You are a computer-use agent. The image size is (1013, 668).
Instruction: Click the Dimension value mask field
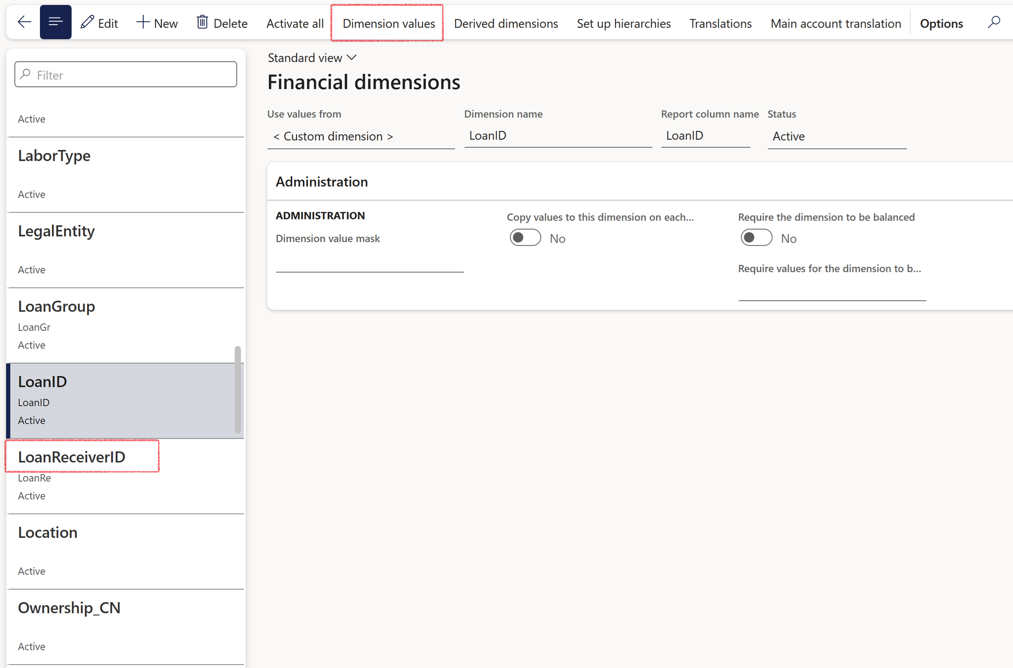(x=369, y=263)
